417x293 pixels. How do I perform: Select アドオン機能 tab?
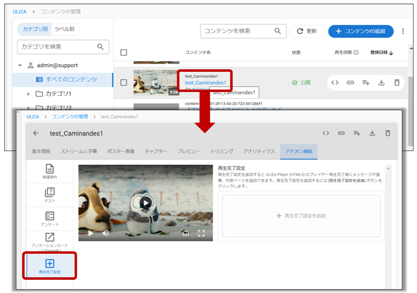click(299, 151)
